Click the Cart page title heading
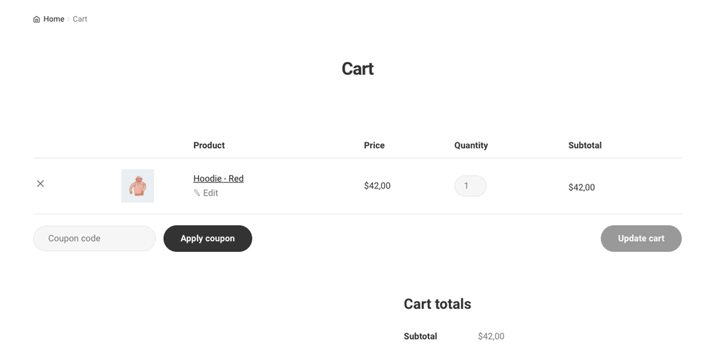Image resolution: width=710 pixels, height=352 pixels. 358,69
